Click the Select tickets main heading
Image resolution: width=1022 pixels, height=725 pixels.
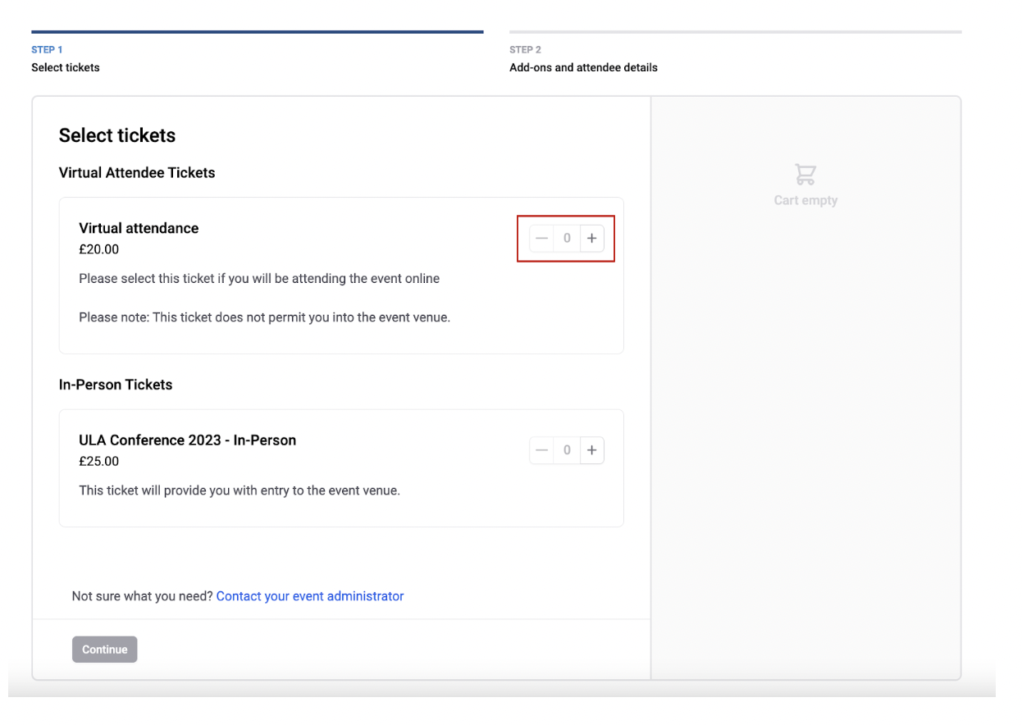click(117, 135)
